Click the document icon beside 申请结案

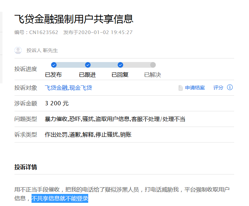[x=181, y=88]
